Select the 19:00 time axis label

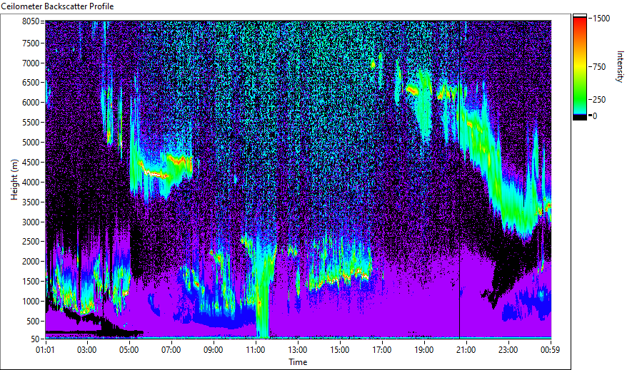tap(424, 350)
